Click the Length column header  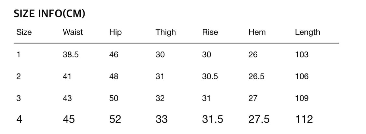[307, 32]
